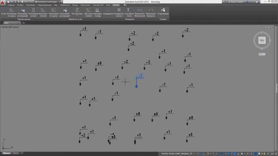Toggle grid display in status bar

coord(191,154)
